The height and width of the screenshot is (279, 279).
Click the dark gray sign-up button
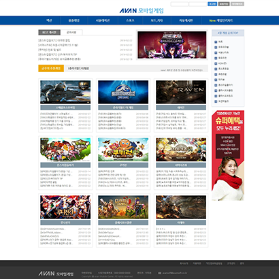(224, 4)
